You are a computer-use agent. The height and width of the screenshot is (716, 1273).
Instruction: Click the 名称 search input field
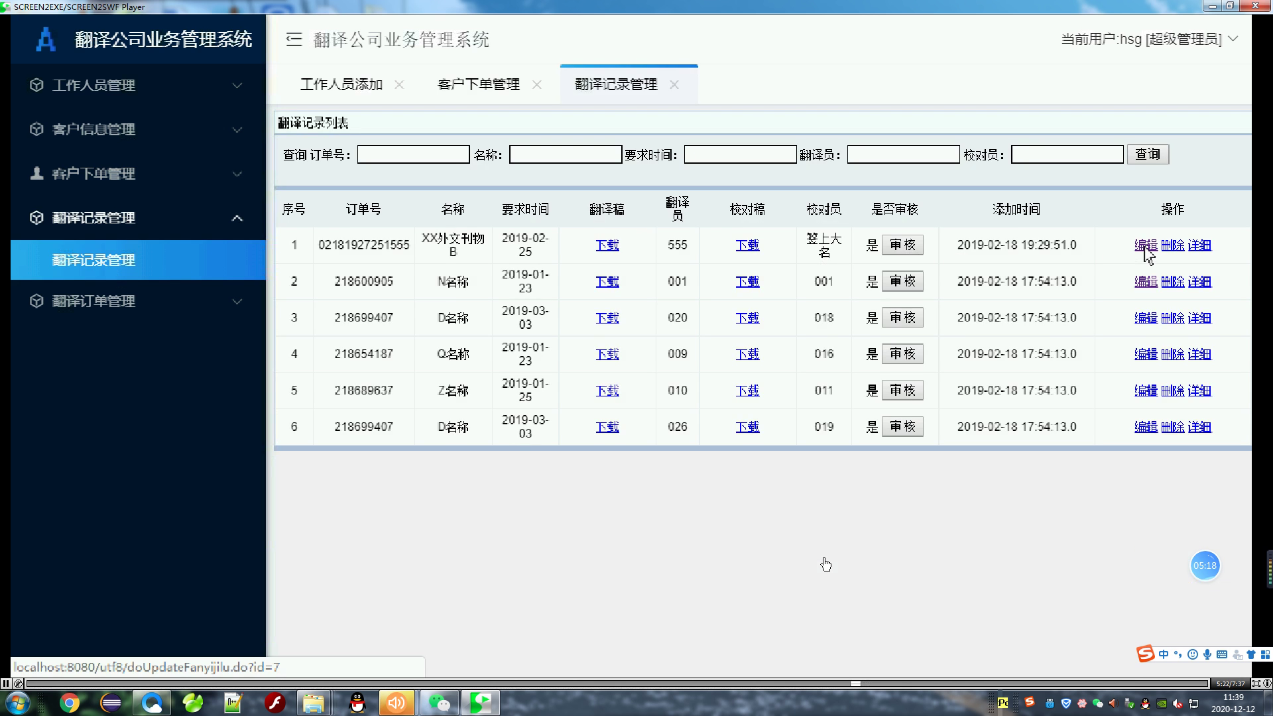[x=565, y=154]
